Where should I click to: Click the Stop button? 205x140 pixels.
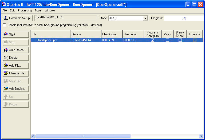click(15, 42)
